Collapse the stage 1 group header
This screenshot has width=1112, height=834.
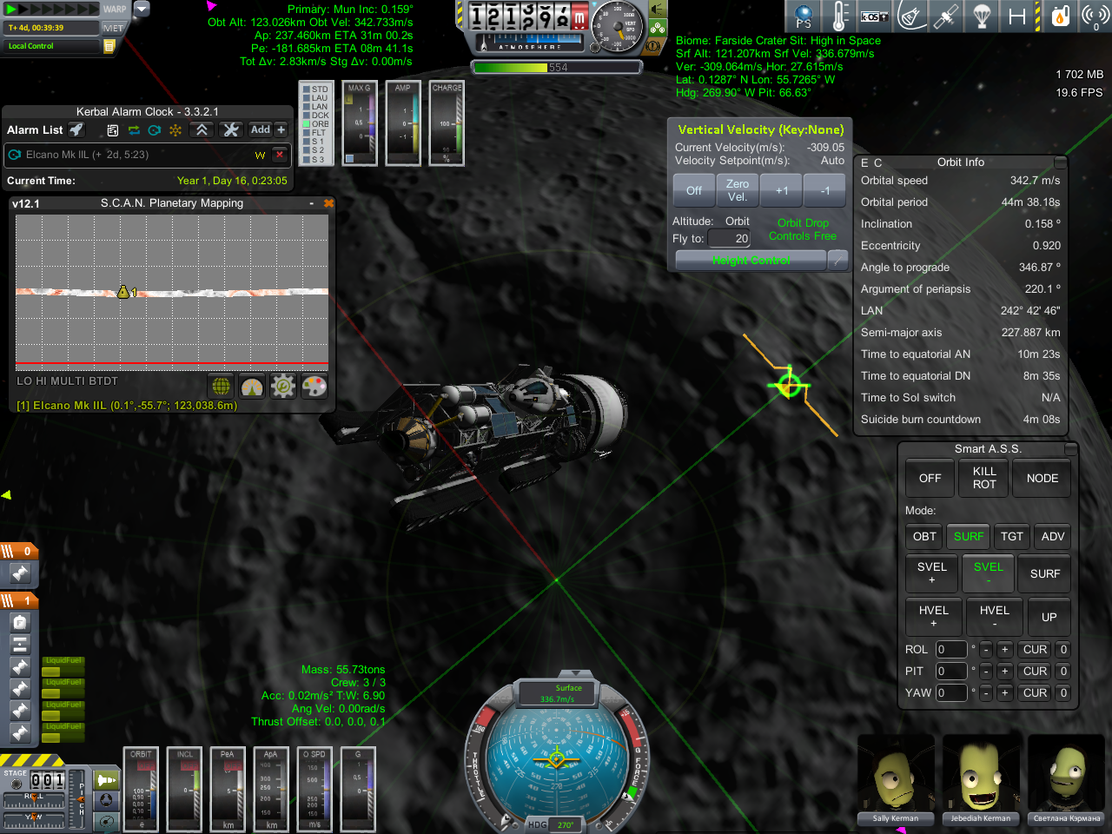pos(18,600)
